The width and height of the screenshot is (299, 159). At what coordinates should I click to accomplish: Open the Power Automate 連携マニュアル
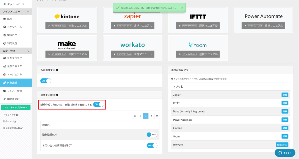263,26
